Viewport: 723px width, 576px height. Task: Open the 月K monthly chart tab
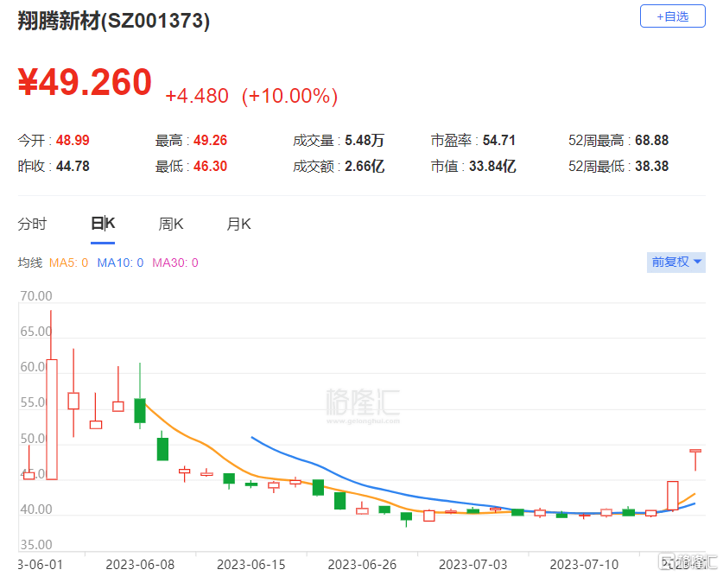pyautogui.click(x=238, y=224)
